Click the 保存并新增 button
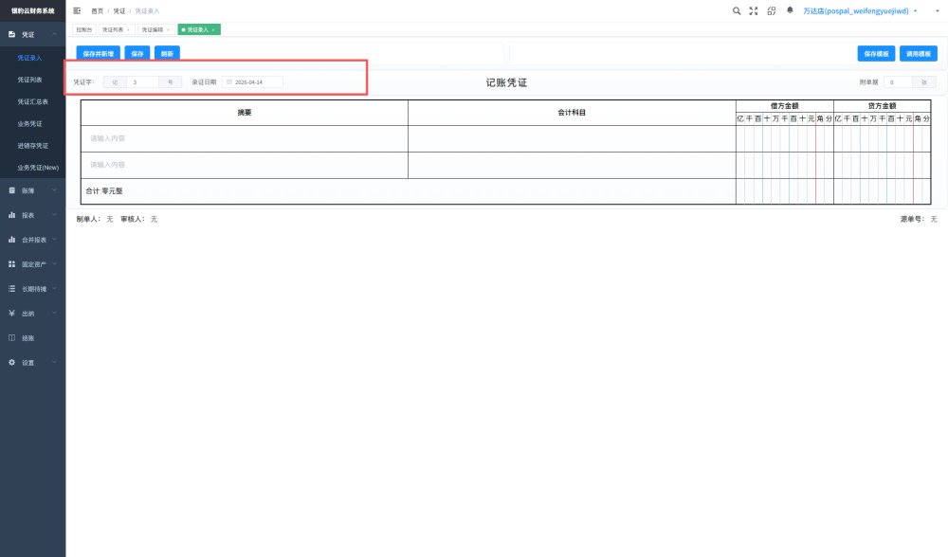Image resolution: width=948 pixels, height=557 pixels. click(98, 54)
